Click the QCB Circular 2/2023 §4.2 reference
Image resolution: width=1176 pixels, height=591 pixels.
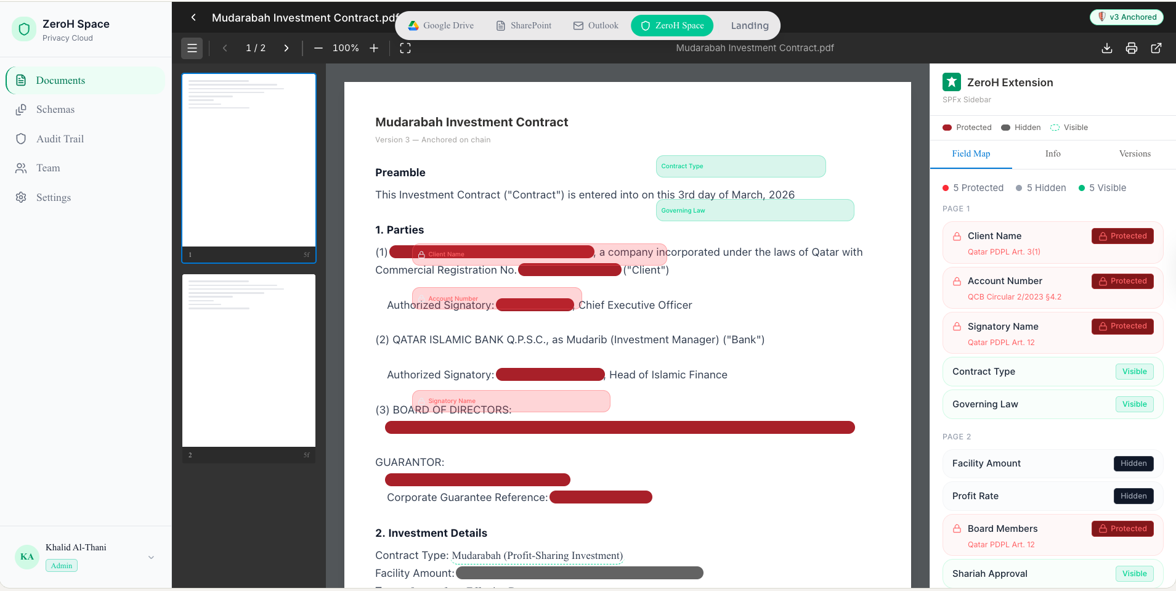pos(1014,297)
